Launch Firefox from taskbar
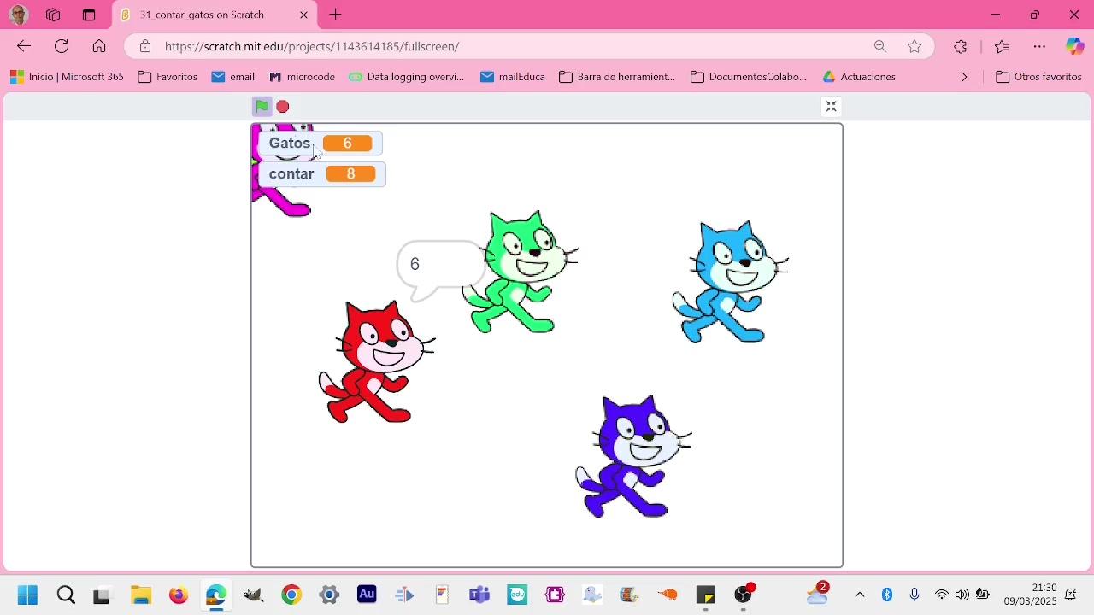Viewport: 1094px width, 615px height. point(179,594)
